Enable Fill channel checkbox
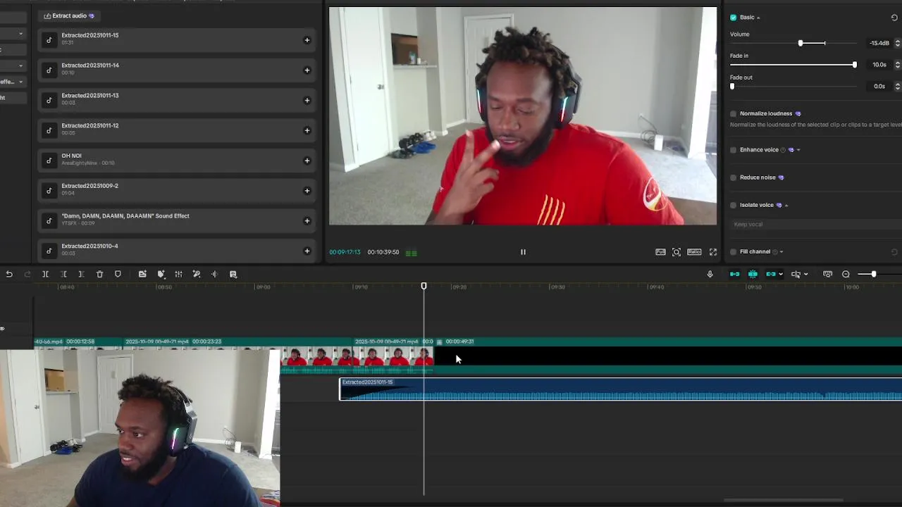Viewport: 902px width, 507px height. pyautogui.click(x=734, y=251)
